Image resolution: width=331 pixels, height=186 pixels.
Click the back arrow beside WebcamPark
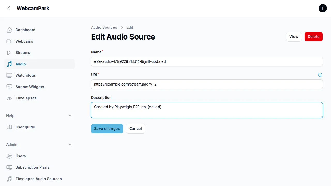[x=9, y=8]
